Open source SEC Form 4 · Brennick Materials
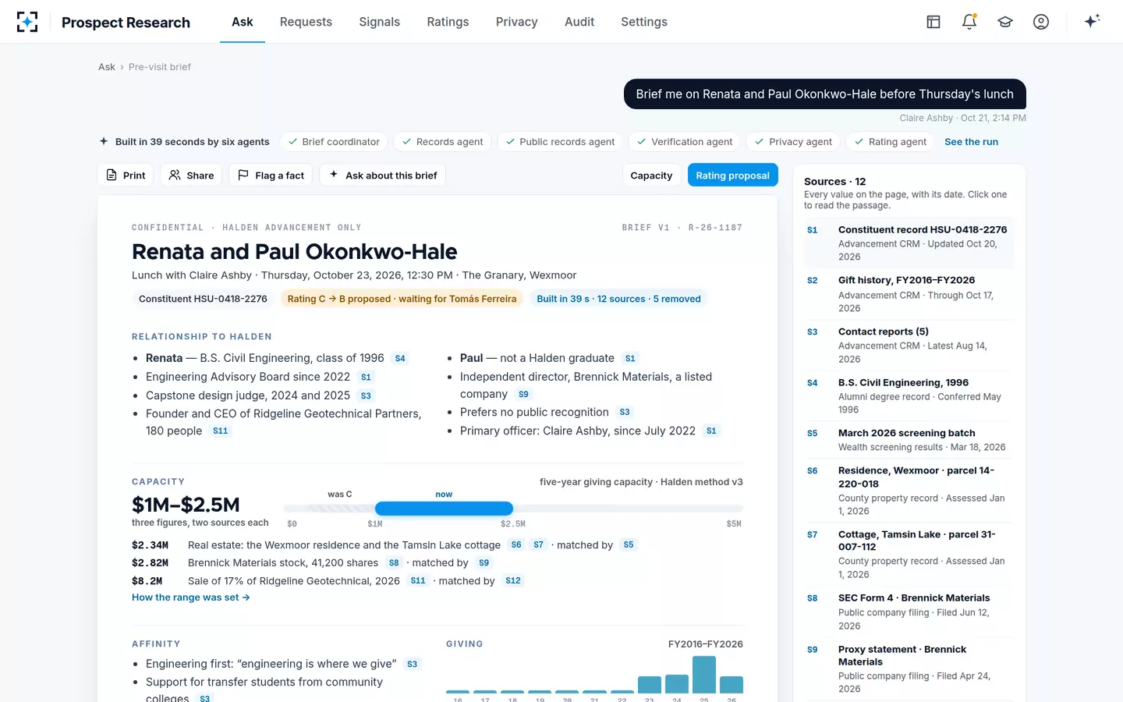 point(909,612)
